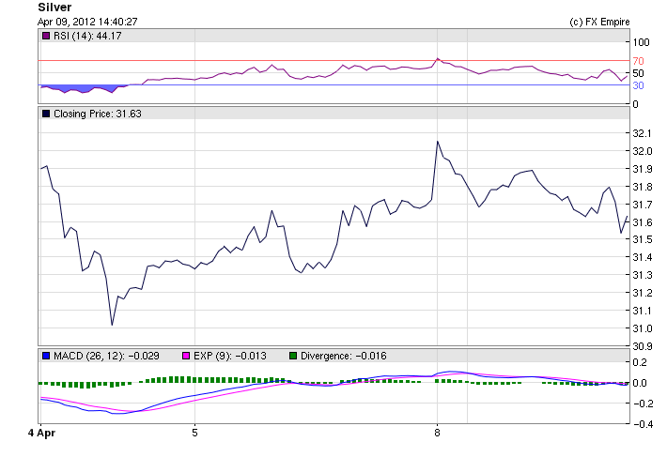Click the blue MACD legend swatch
The width and height of the screenshot is (667, 457).
tap(46, 356)
